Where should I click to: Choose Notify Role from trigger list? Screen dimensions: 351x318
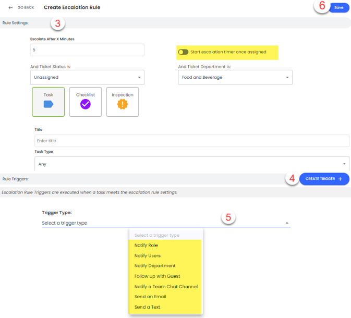tap(146, 246)
